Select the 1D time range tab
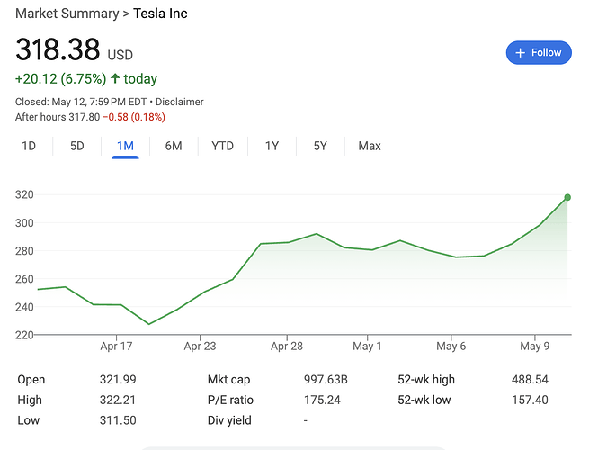 (x=29, y=146)
